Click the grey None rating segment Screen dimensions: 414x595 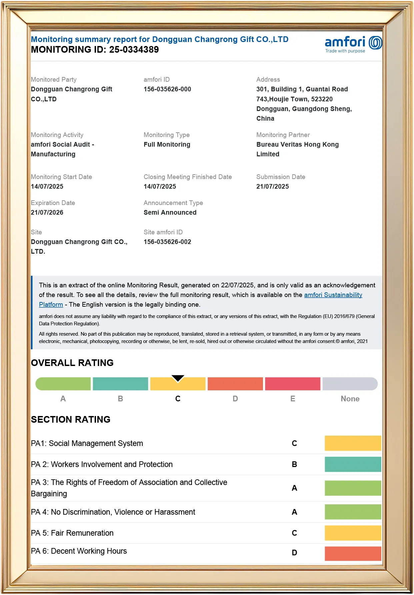pyautogui.click(x=350, y=384)
